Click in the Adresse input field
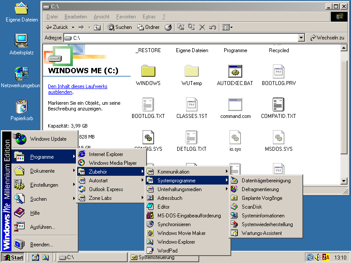 [x=184, y=38]
